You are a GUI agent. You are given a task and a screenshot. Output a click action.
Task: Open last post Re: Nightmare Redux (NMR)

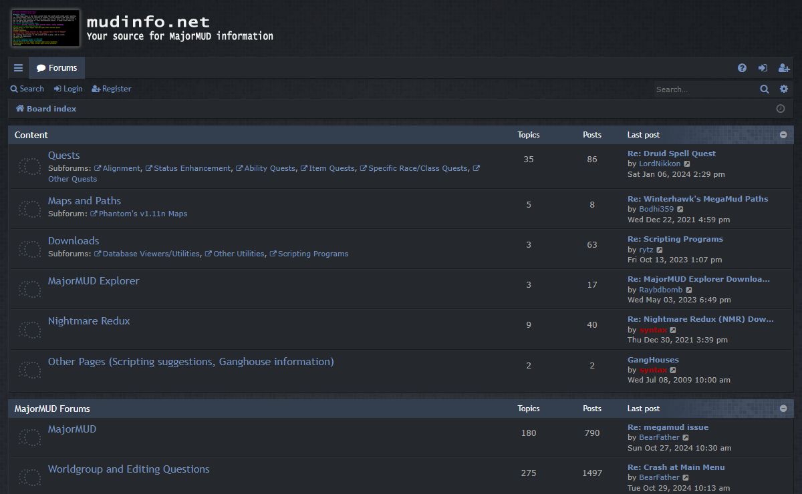(x=700, y=319)
